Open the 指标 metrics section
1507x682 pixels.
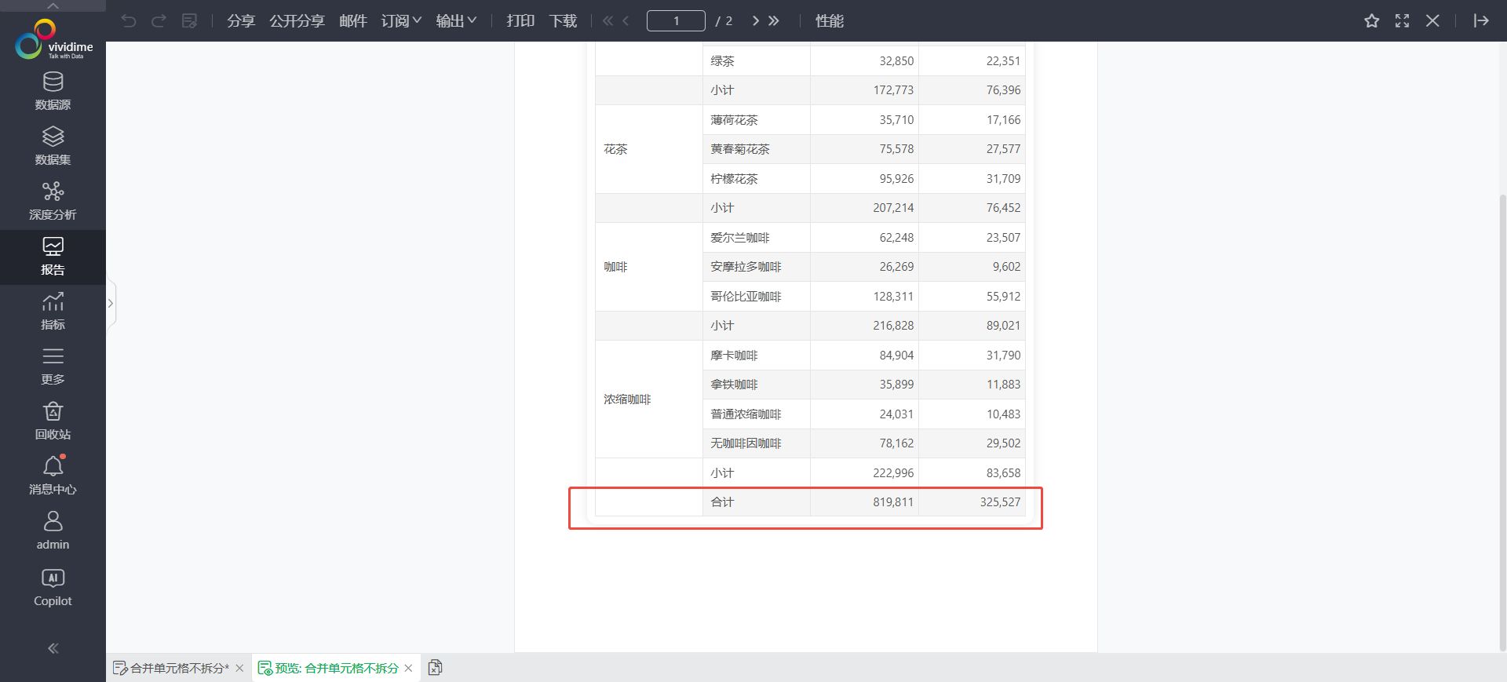pos(53,311)
